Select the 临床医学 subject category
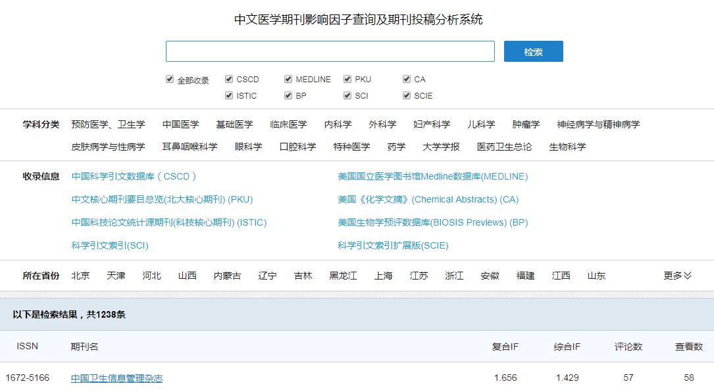Viewport: 714px width, 392px height. [288, 124]
